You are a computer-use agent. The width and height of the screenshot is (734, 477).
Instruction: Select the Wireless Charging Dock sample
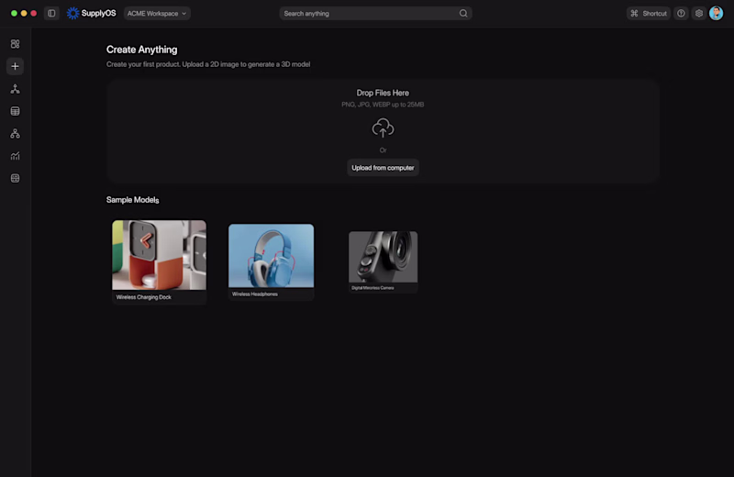[159, 261]
